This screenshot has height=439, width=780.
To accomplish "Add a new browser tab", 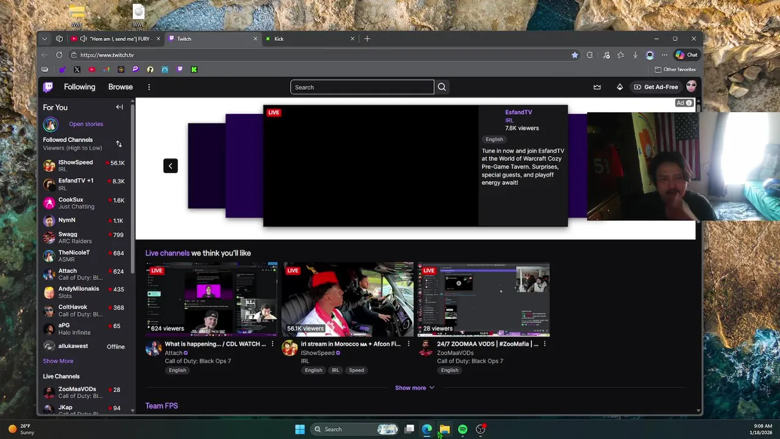I will (x=367, y=38).
